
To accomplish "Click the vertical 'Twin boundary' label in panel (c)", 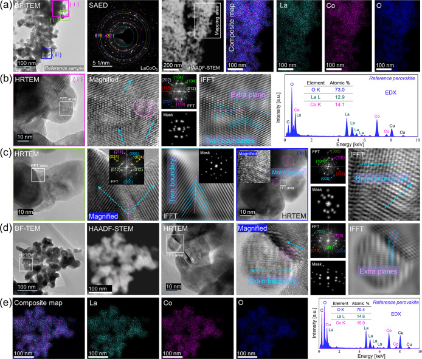I will pos(172,180).
